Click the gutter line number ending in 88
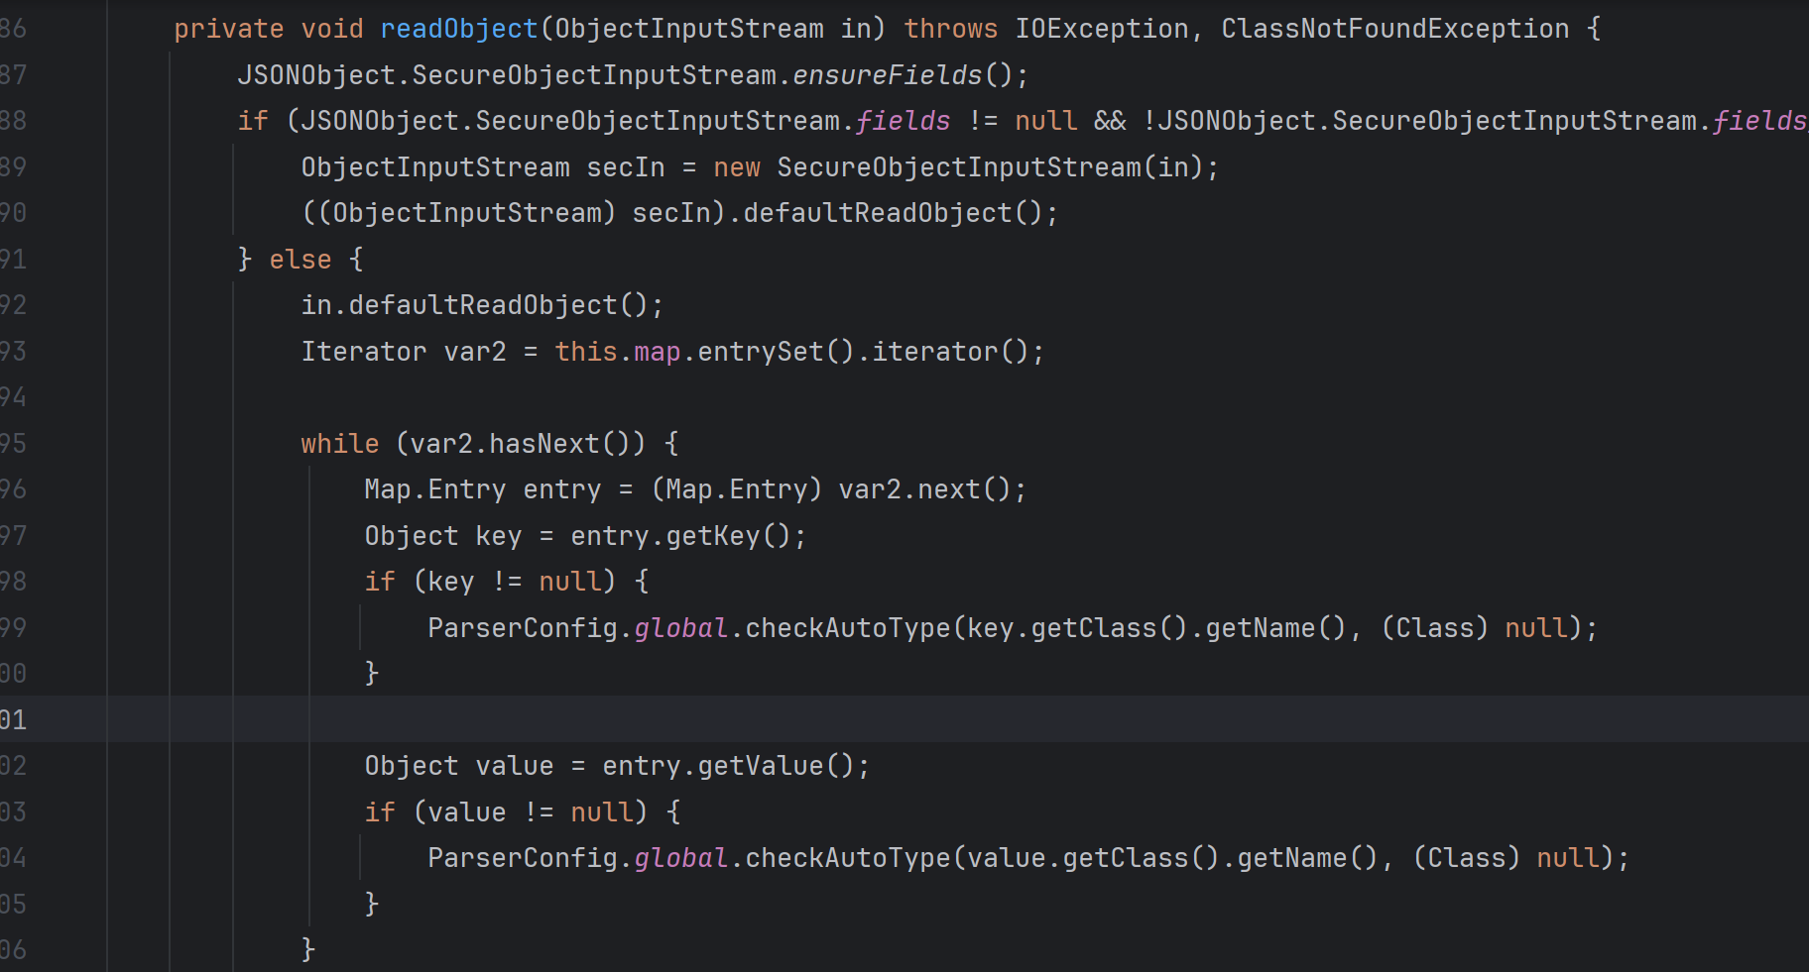Screen dimensions: 1809x972 pyautogui.click(x=14, y=121)
